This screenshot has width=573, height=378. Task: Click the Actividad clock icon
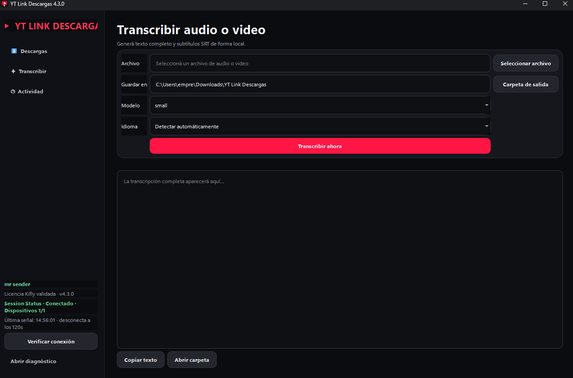[13, 92]
